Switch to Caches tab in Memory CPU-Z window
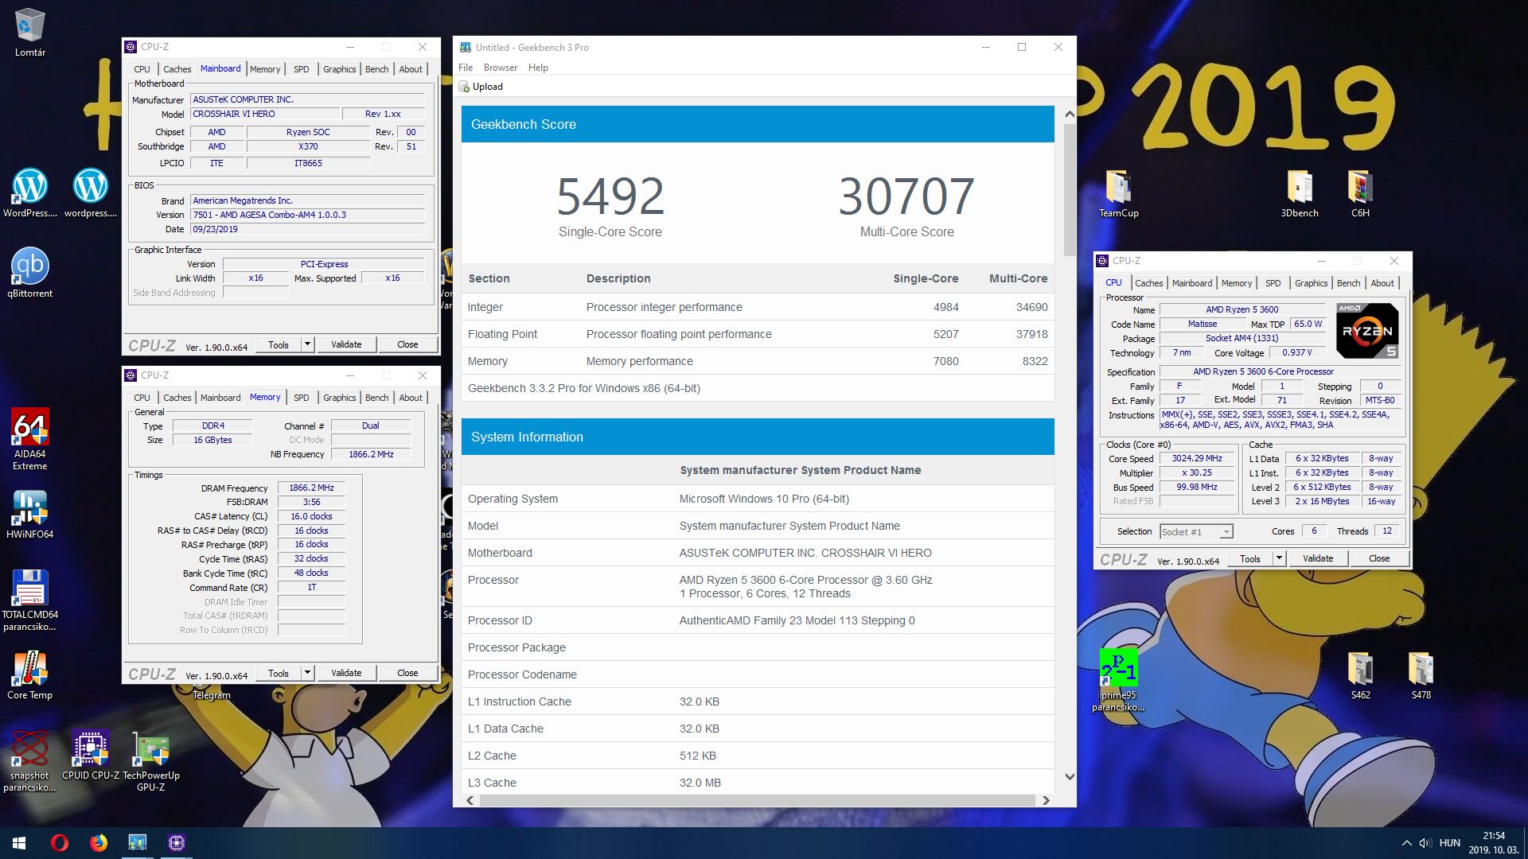This screenshot has height=859, width=1528. coord(177,398)
